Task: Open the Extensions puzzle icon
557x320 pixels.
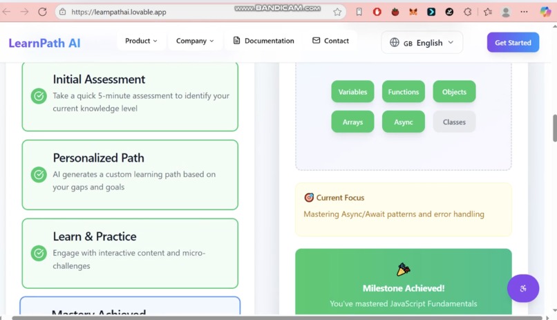Action: tap(467, 12)
